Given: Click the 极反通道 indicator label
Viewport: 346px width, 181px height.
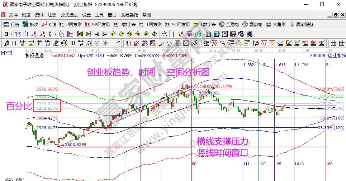Looking at the screenshot, I should click(x=34, y=56).
